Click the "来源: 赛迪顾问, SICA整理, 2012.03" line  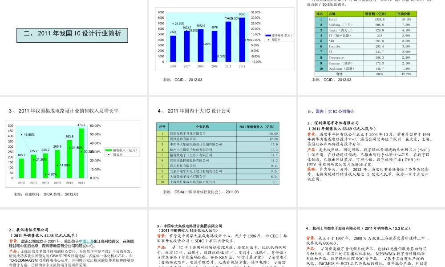(46, 194)
